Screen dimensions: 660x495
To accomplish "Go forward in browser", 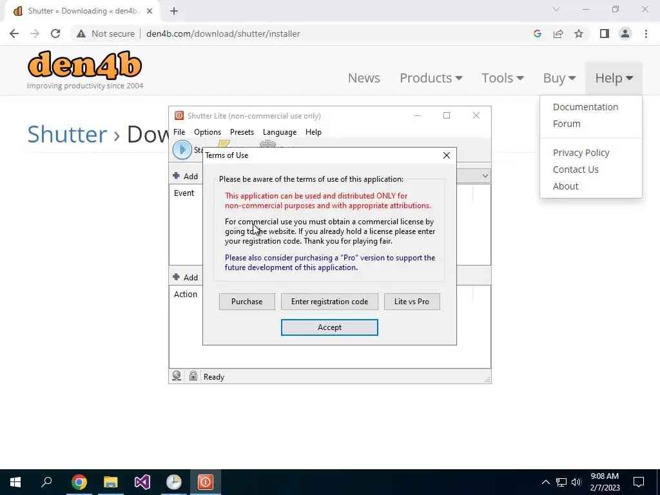I will pyautogui.click(x=35, y=34).
